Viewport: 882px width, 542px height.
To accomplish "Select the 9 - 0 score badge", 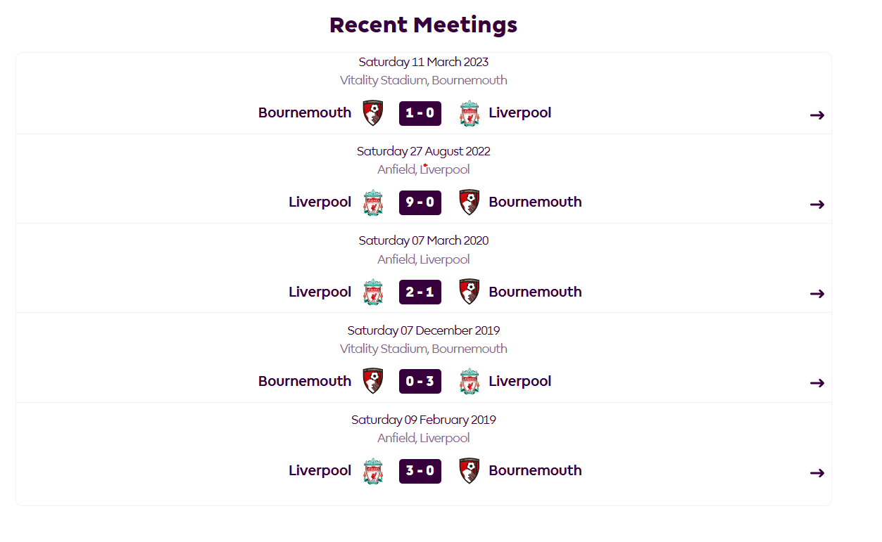I will (x=420, y=202).
